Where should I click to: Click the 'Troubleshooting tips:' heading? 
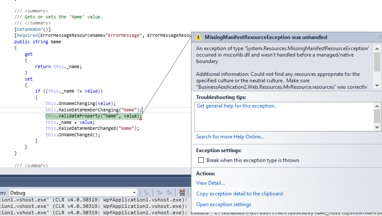tap(221, 97)
